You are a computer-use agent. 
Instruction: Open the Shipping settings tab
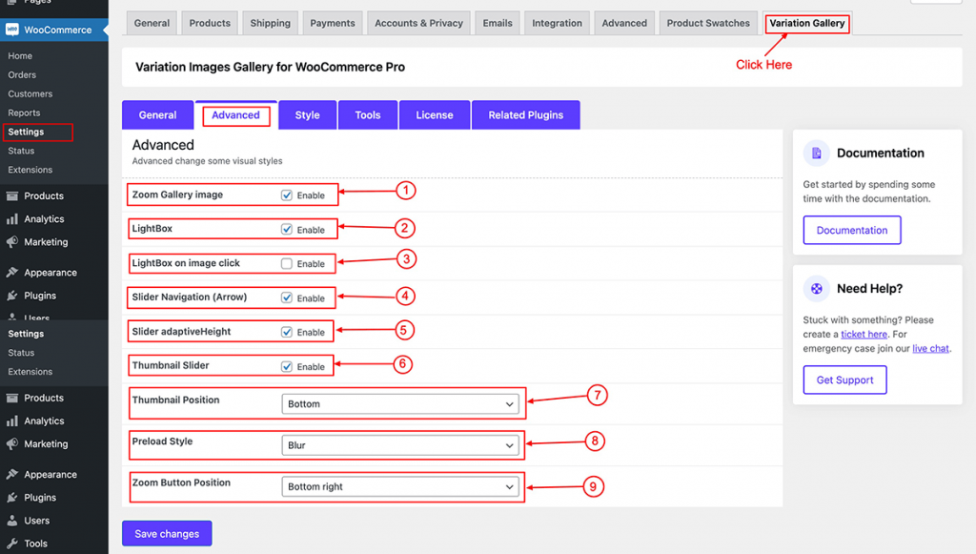[x=270, y=23]
